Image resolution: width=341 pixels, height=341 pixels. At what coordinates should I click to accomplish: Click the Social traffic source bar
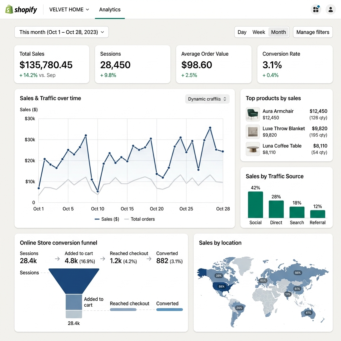pyautogui.click(x=255, y=204)
